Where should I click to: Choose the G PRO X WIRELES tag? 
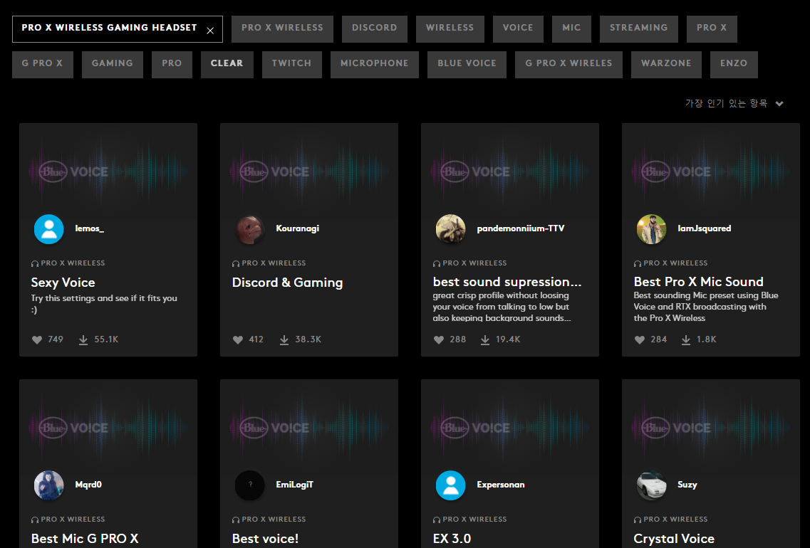click(568, 65)
